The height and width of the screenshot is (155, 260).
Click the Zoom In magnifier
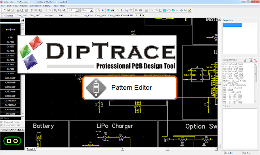click(56, 10)
